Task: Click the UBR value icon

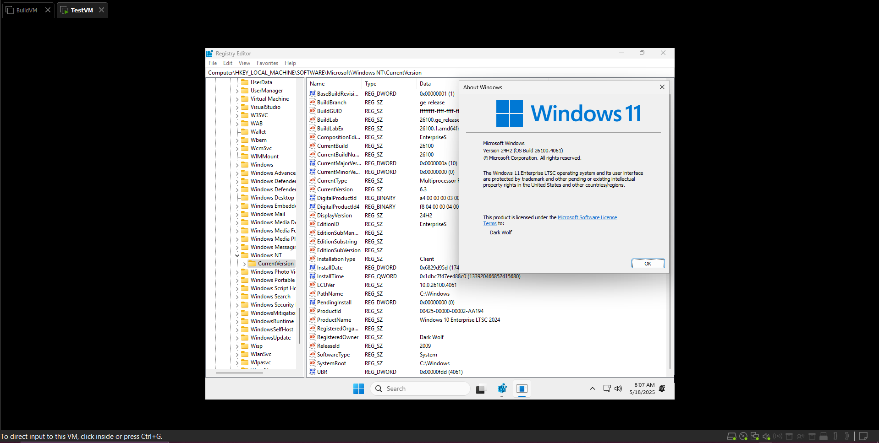Action: pyautogui.click(x=313, y=372)
